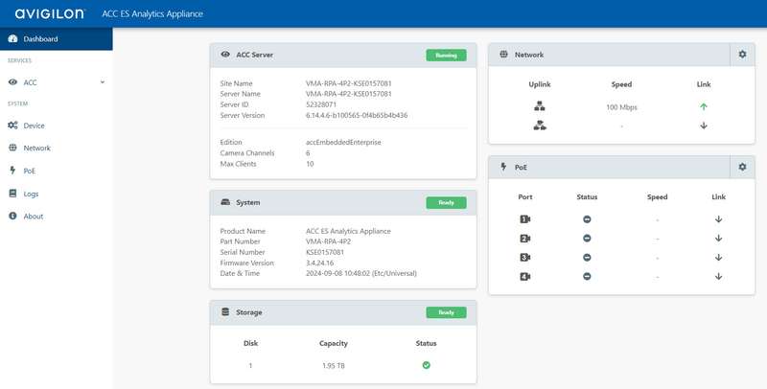Select the Firmware Version 3.4.24.16 value
Screen dimensions: 767x389
point(319,263)
